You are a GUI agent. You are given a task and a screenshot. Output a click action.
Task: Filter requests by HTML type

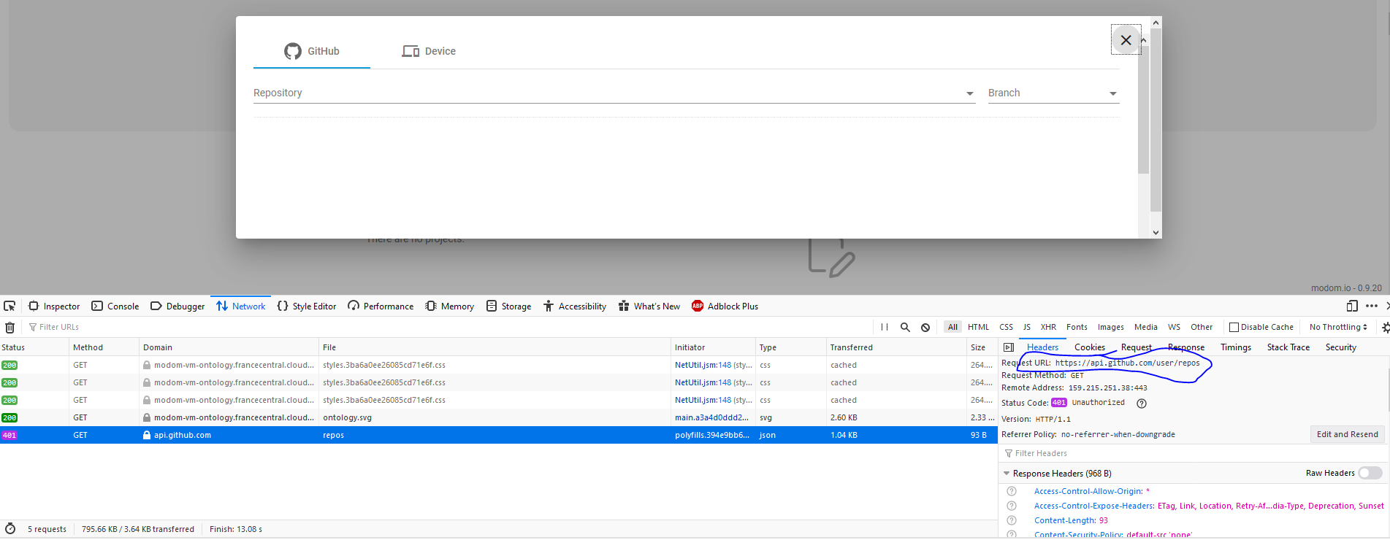click(978, 327)
